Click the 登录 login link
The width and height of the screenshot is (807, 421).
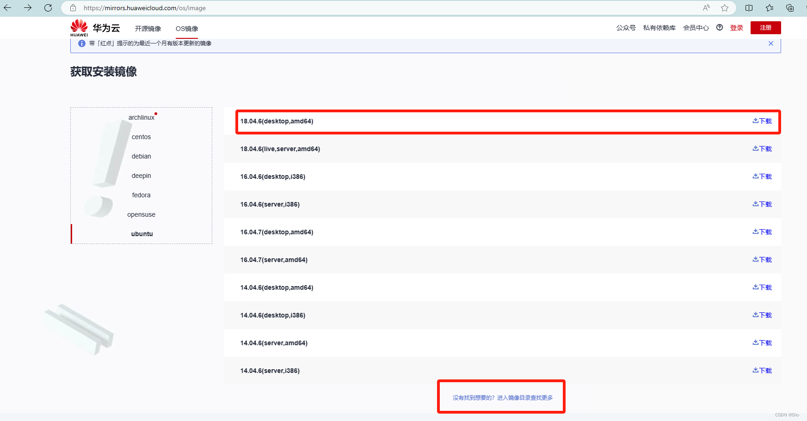click(737, 28)
